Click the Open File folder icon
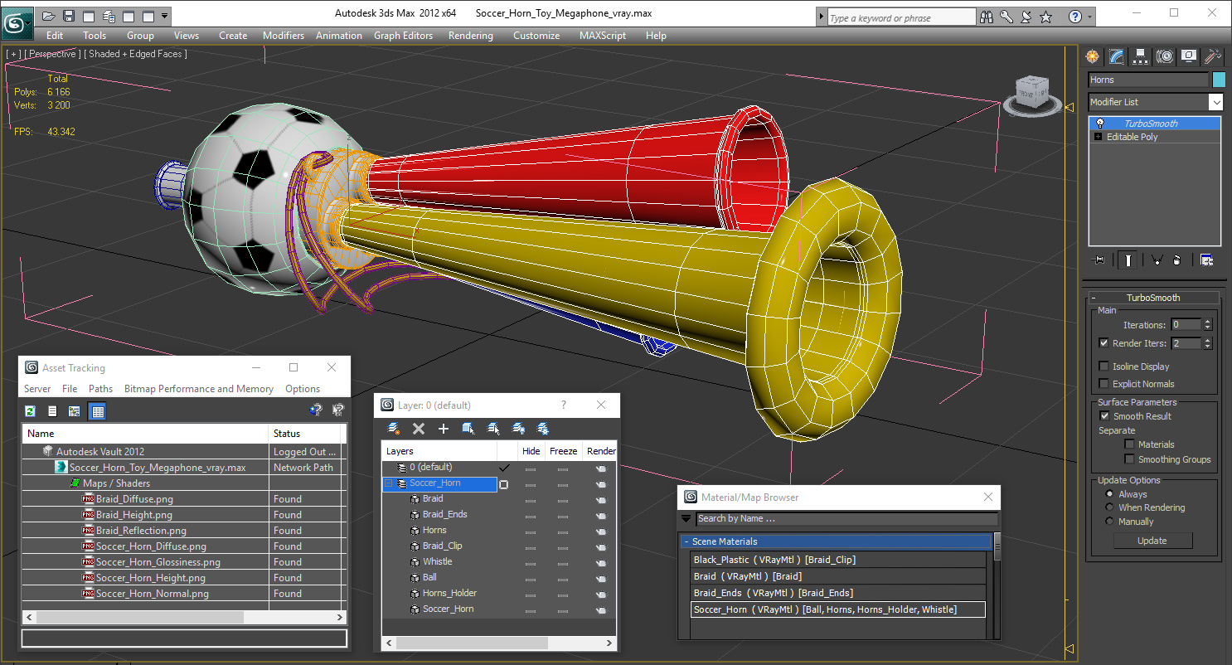This screenshot has width=1232, height=665. 49,16
